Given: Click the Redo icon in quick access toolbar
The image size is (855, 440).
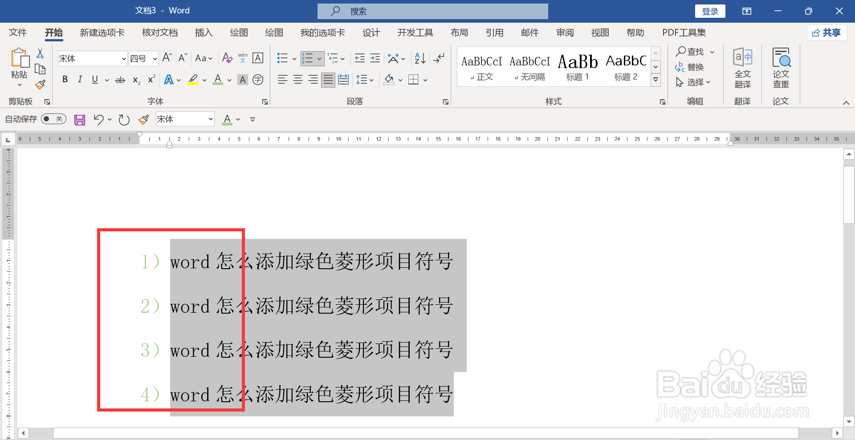Looking at the screenshot, I should (124, 120).
